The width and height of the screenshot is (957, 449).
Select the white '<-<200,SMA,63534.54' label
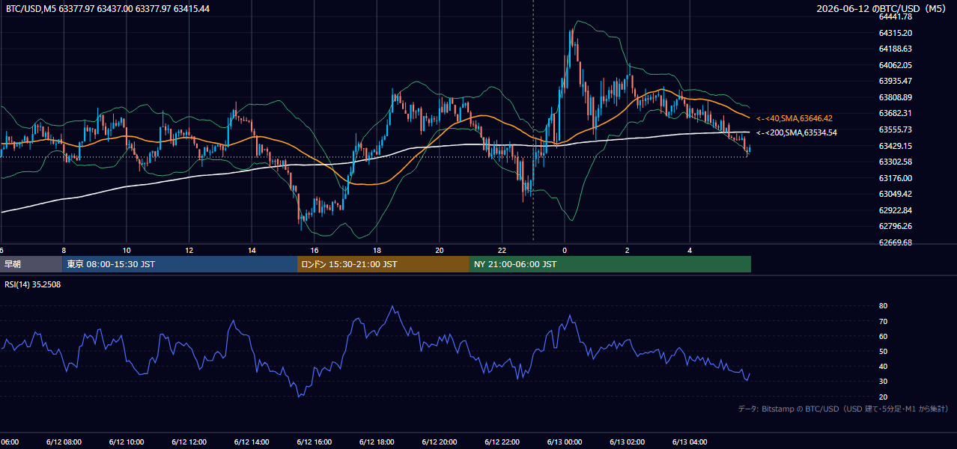(x=797, y=132)
